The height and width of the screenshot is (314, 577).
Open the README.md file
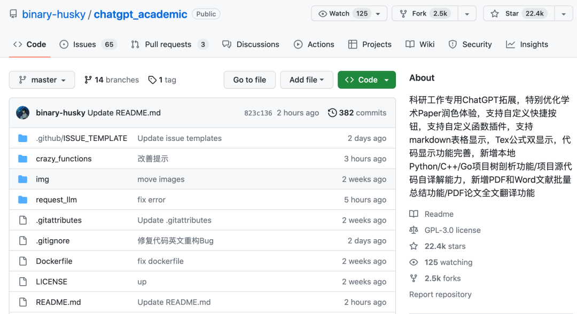[58, 302]
